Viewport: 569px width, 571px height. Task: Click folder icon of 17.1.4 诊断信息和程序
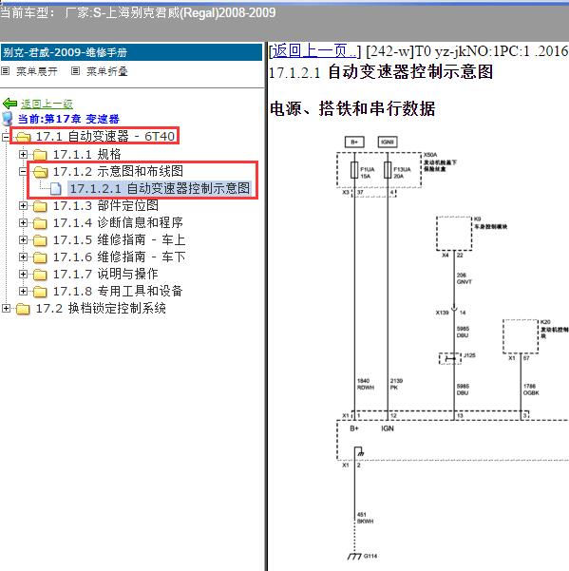coord(40,223)
